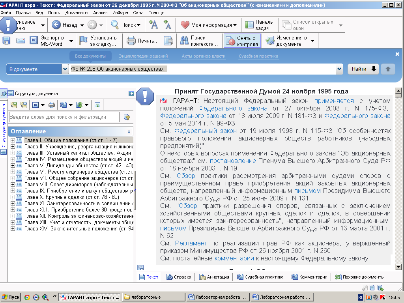Open the постановление hyperlink
Image resolution: width=404 pixels, height=303 pixels.
[x=233, y=161]
